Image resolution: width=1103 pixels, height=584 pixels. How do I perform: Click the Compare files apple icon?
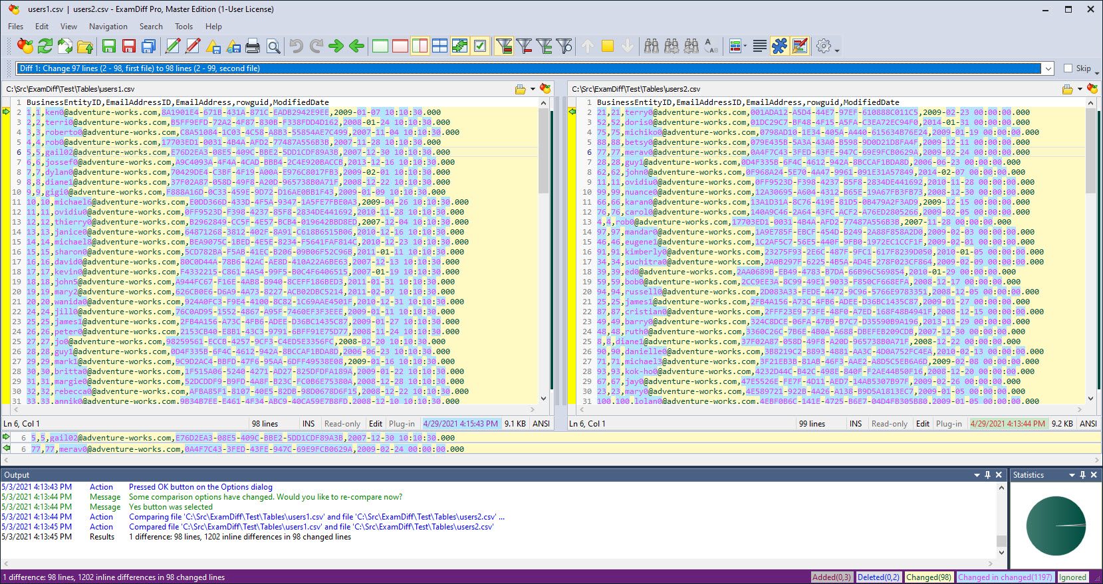click(25, 46)
